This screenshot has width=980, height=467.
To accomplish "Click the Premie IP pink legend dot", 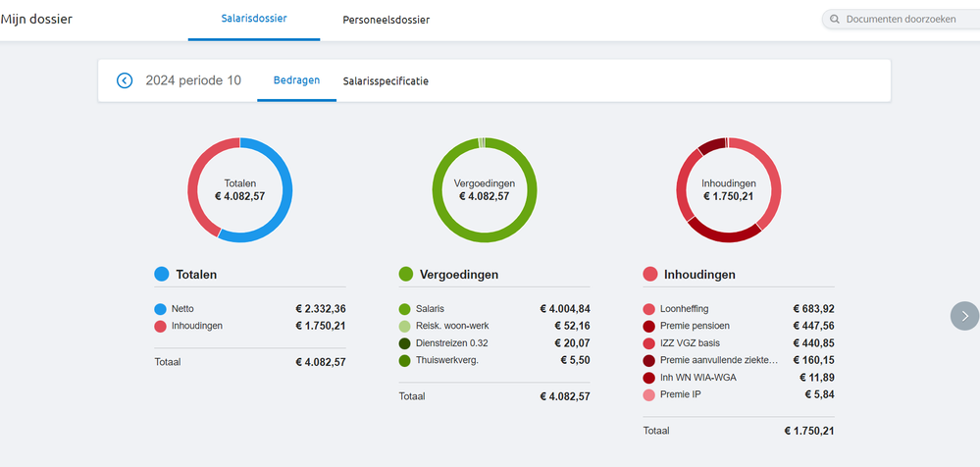I will tap(648, 394).
